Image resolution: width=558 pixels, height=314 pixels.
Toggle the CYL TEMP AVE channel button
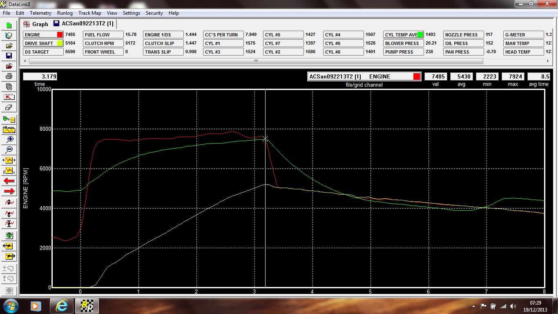pos(404,35)
